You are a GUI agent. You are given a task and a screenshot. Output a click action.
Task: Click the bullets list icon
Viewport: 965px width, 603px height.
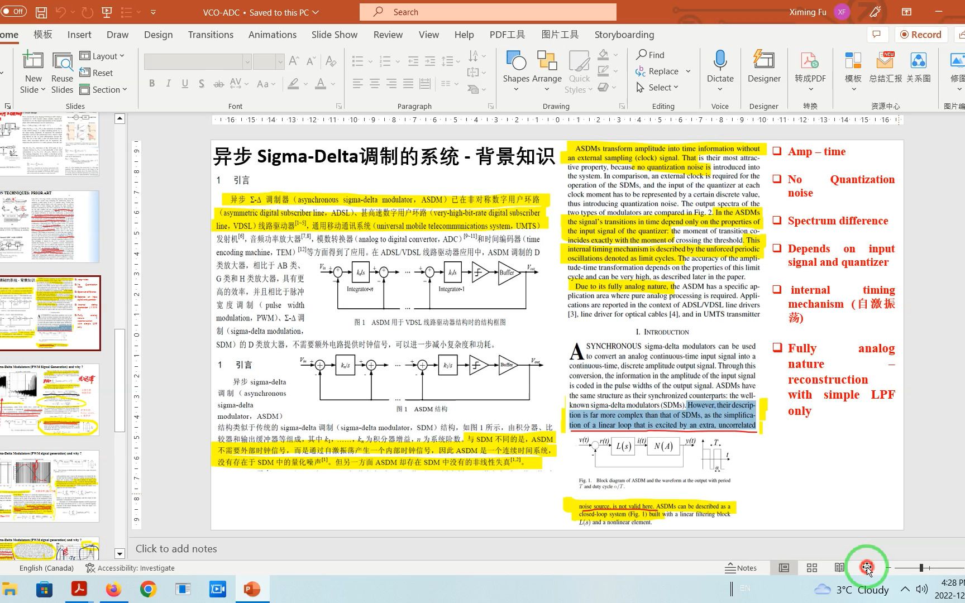pyautogui.click(x=358, y=61)
